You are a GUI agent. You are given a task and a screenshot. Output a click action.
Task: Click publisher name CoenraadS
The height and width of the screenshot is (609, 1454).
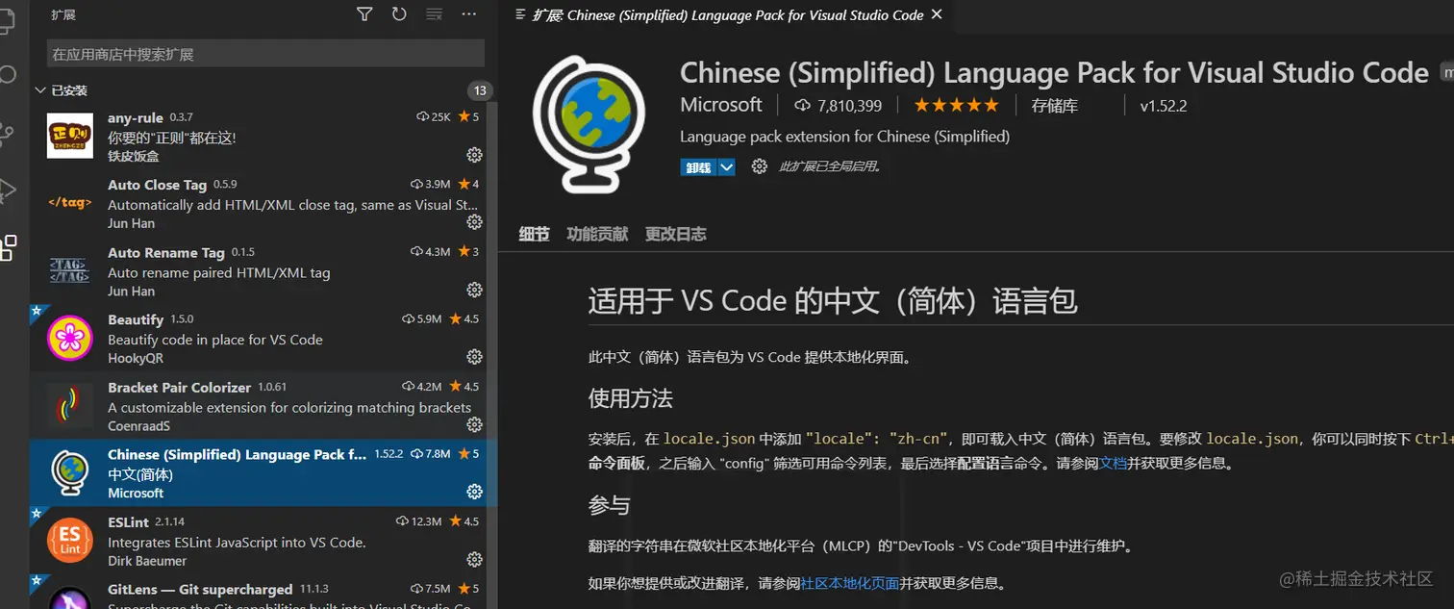138,425
